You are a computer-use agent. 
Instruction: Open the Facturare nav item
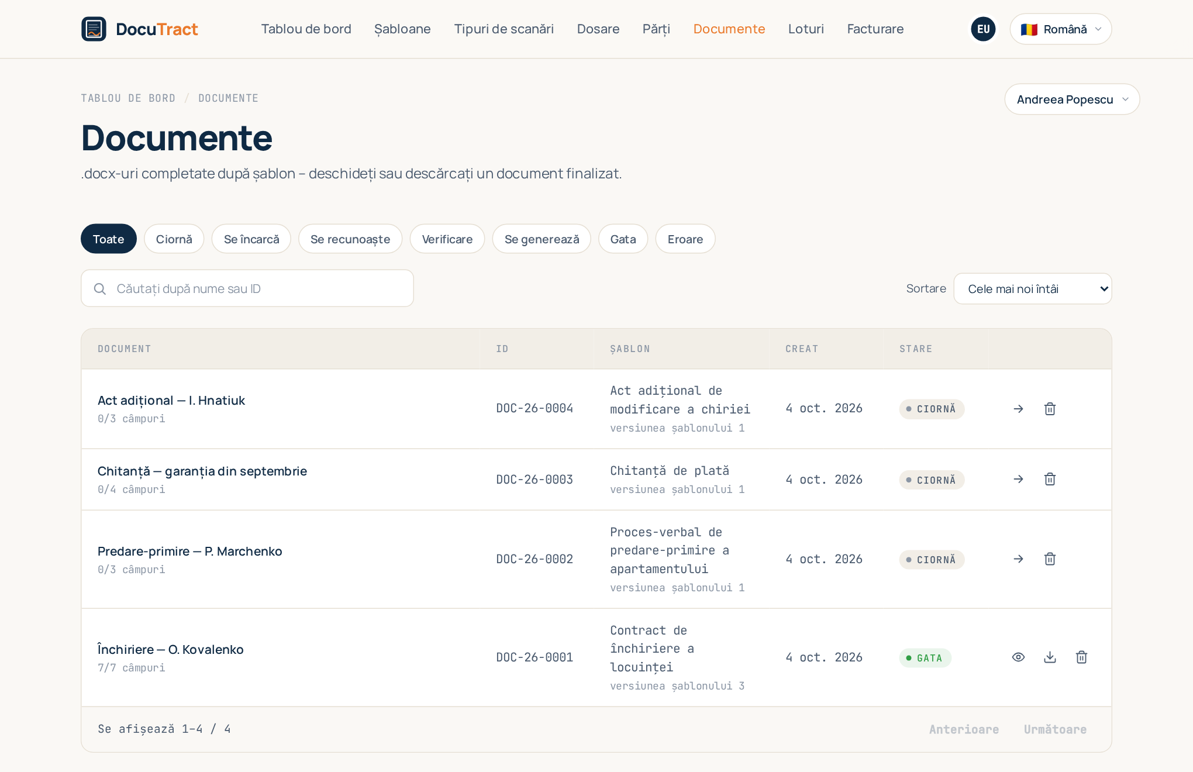[x=875, y=29]
